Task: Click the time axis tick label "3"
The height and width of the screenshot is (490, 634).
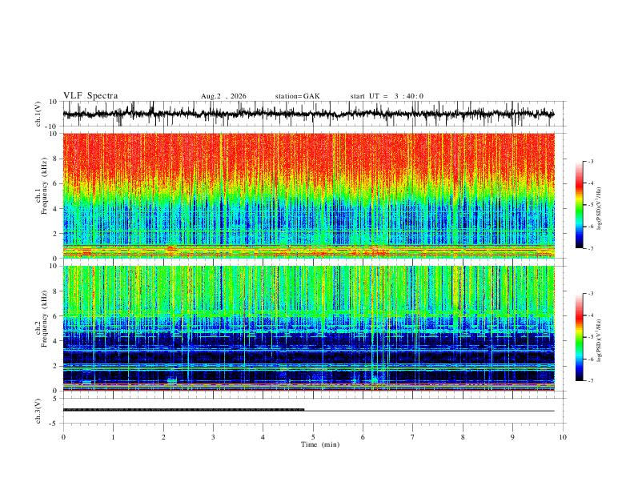Action: (213, 437)
